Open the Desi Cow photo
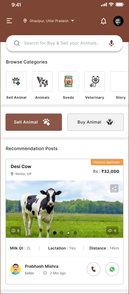This screenshot has height=294, width=129. [x=65, y=209]
